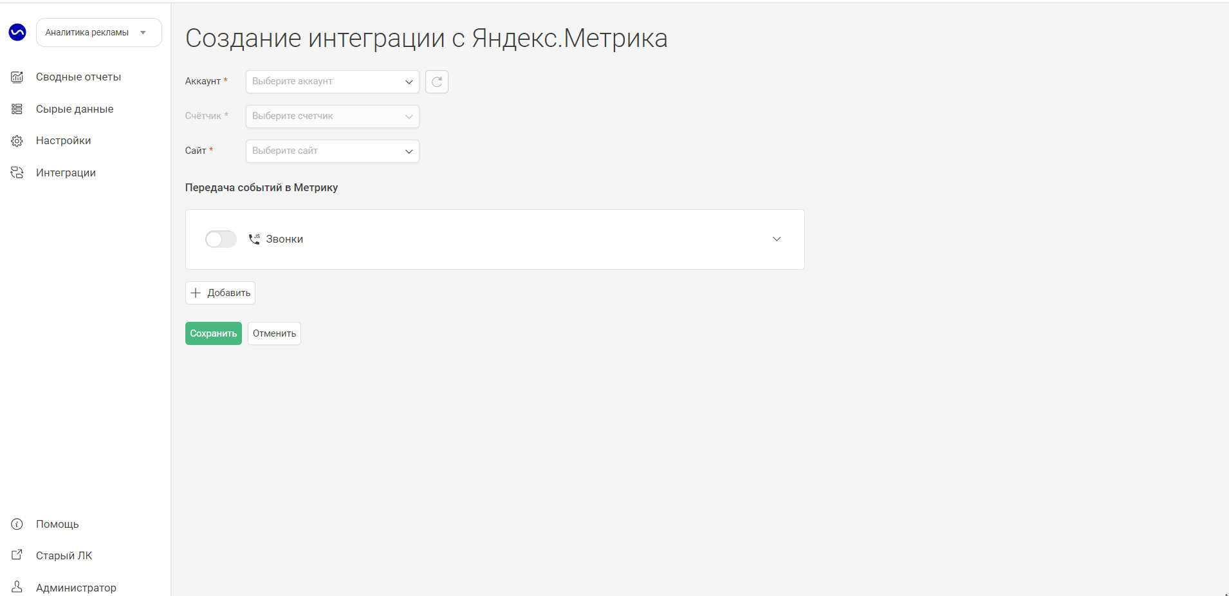Open Интеграции menu item
The width and height of the screenshot is (1229, 596).
66,172
